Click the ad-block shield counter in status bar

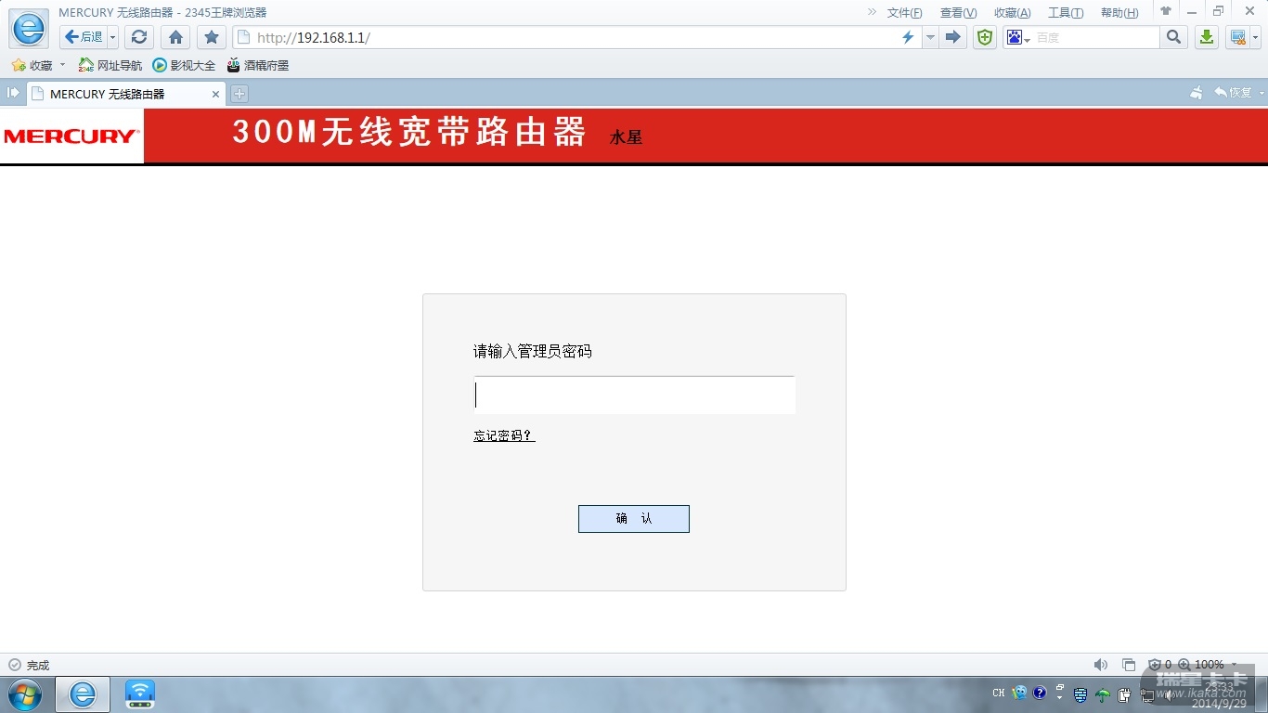[x=1159, y=665]
